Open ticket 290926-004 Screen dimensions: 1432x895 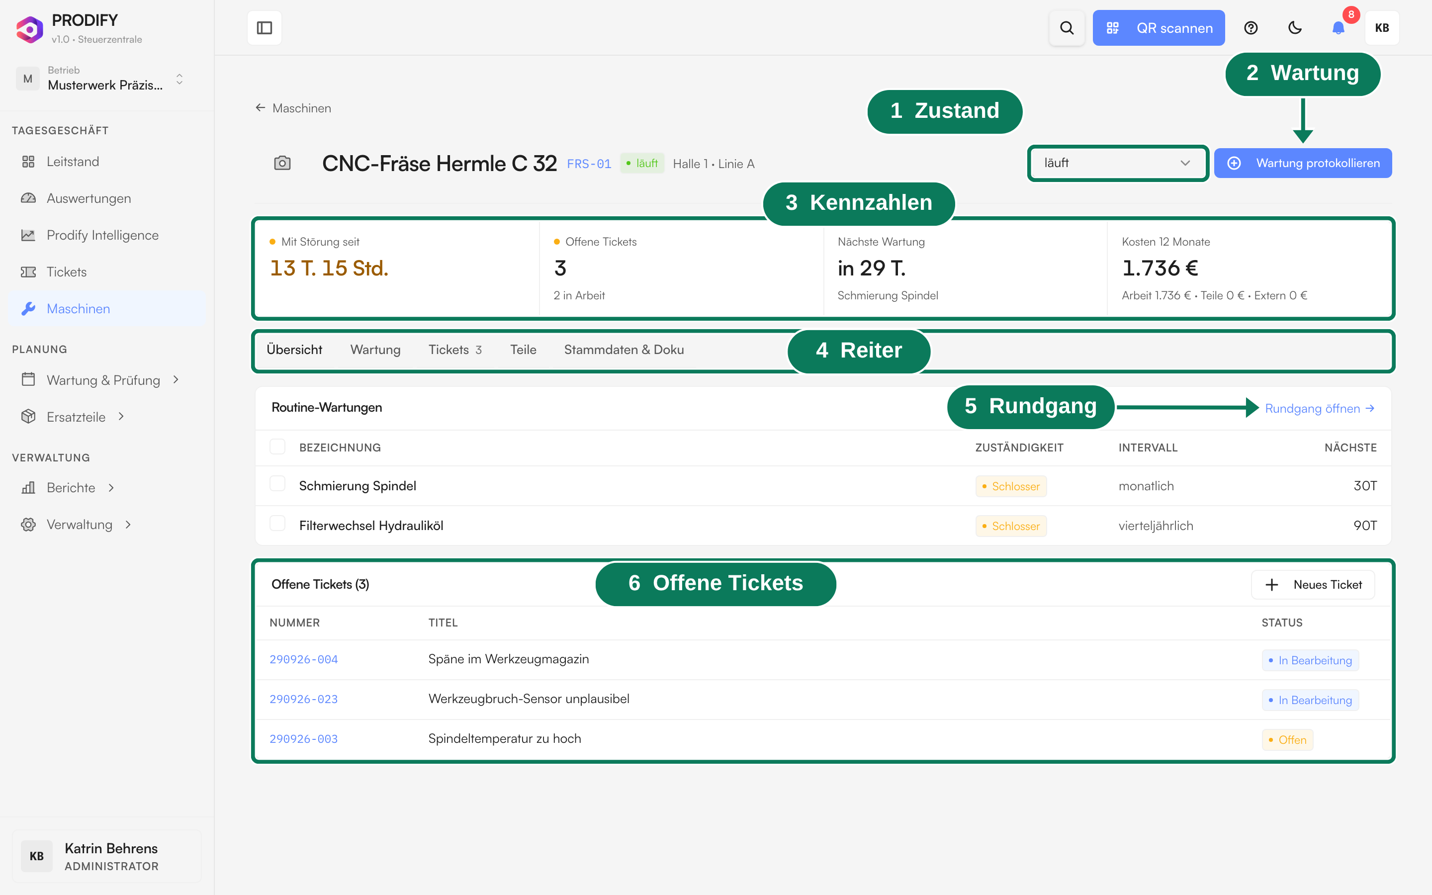(x=304, y=659)
